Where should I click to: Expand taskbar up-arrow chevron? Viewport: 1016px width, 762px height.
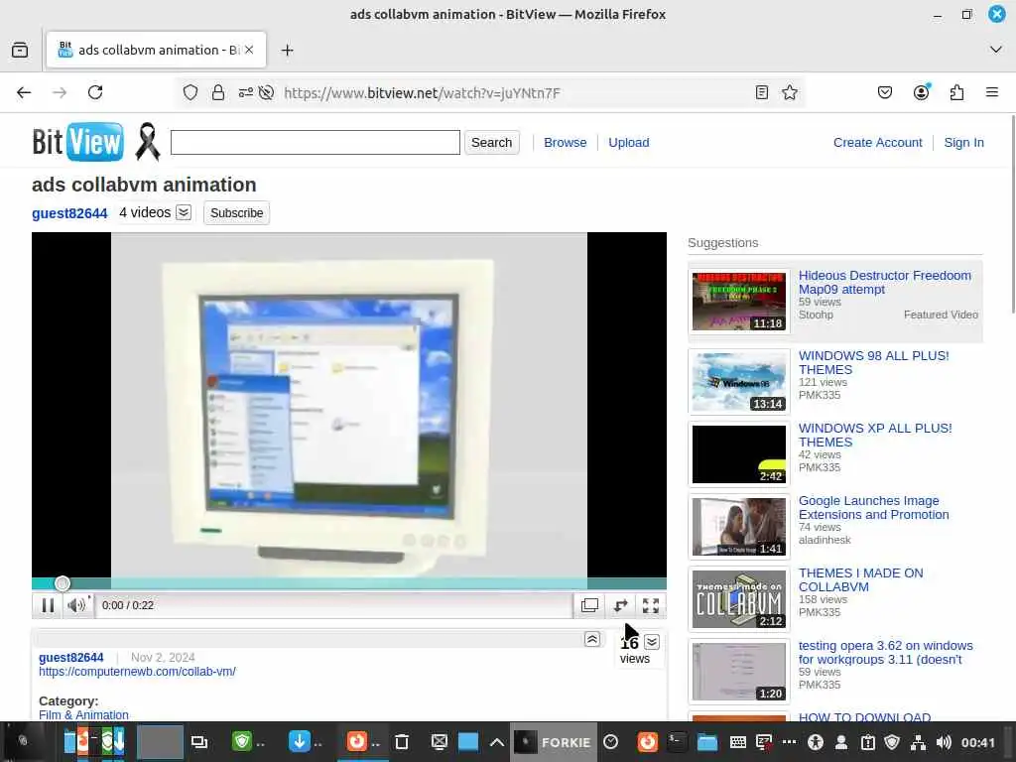pyautogui.click(x=497, y=742)
